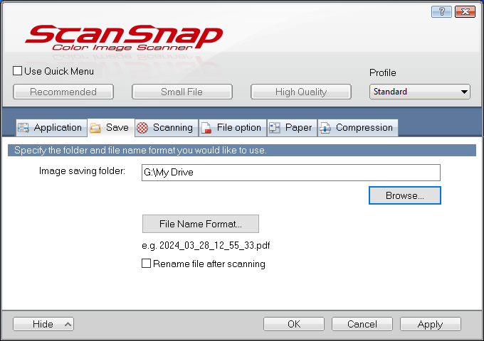Choose the High Quality preset button

coord(301,92)
